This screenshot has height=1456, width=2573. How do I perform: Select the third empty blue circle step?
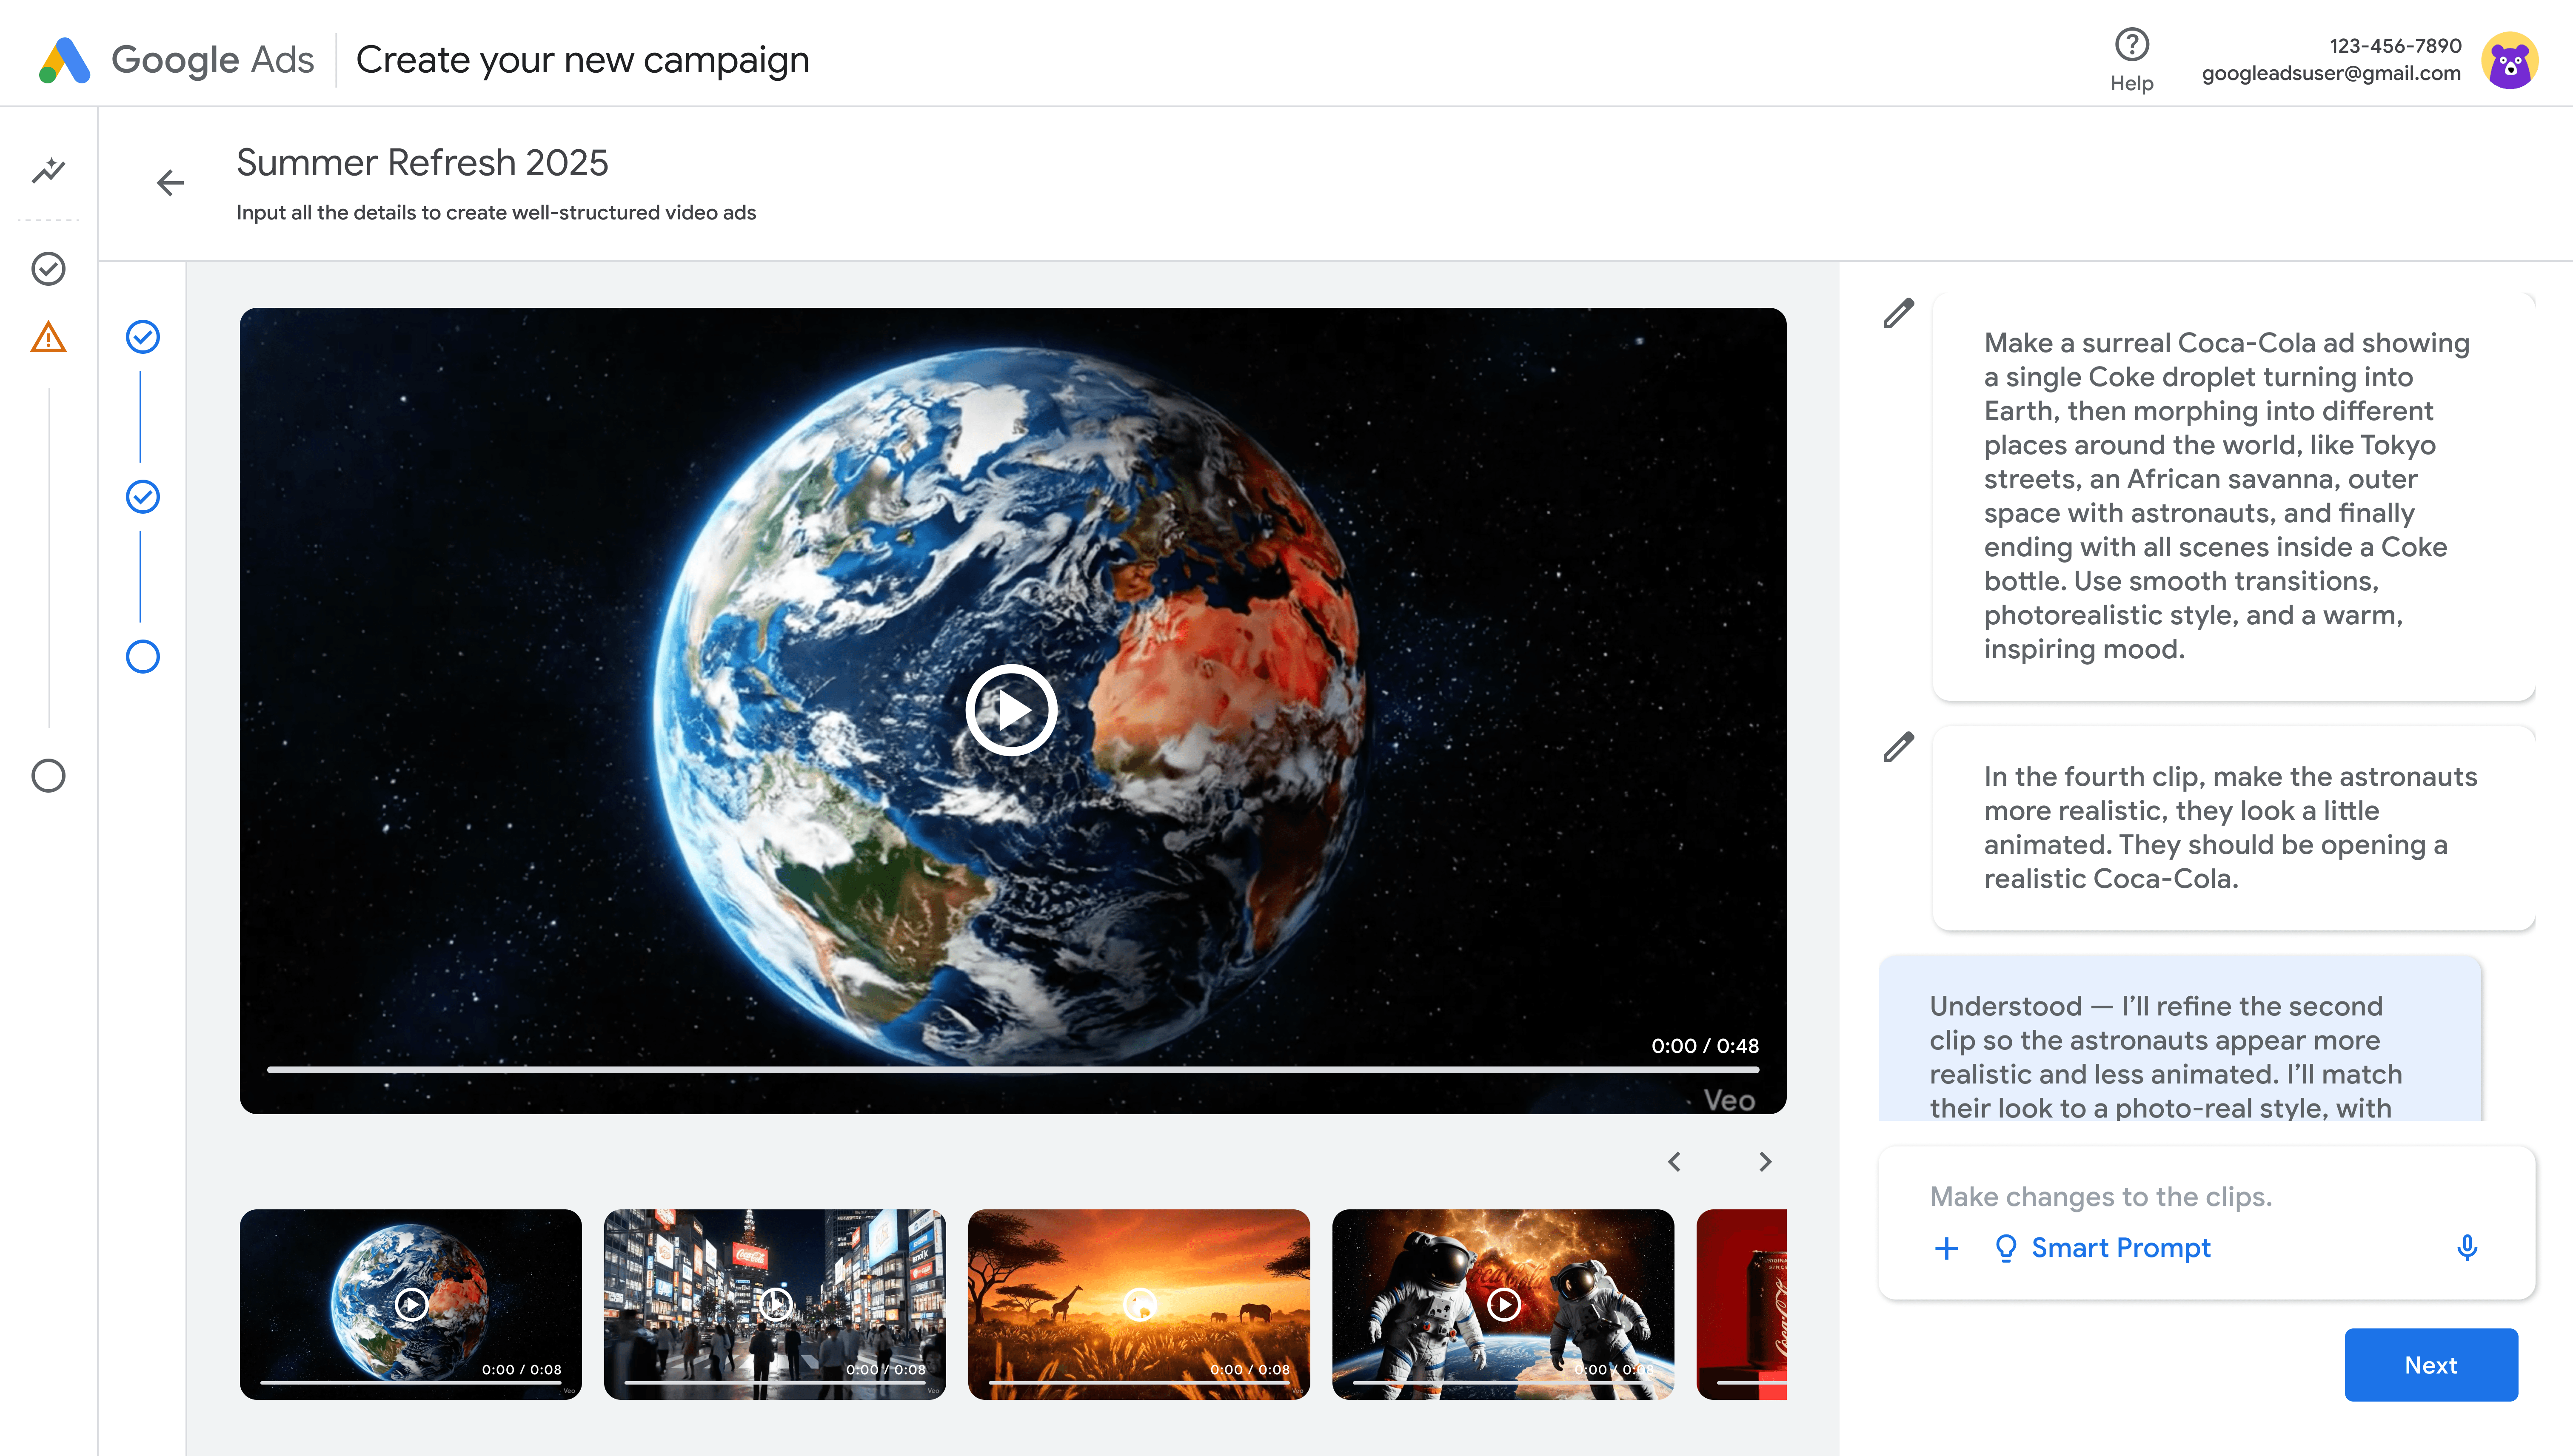click(143, 657)
